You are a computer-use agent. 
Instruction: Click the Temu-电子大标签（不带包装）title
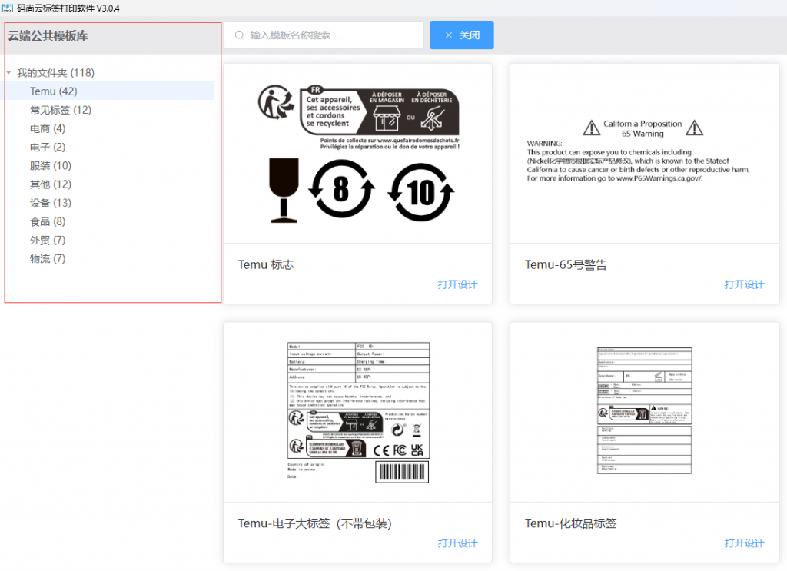(x=315, y=523)
